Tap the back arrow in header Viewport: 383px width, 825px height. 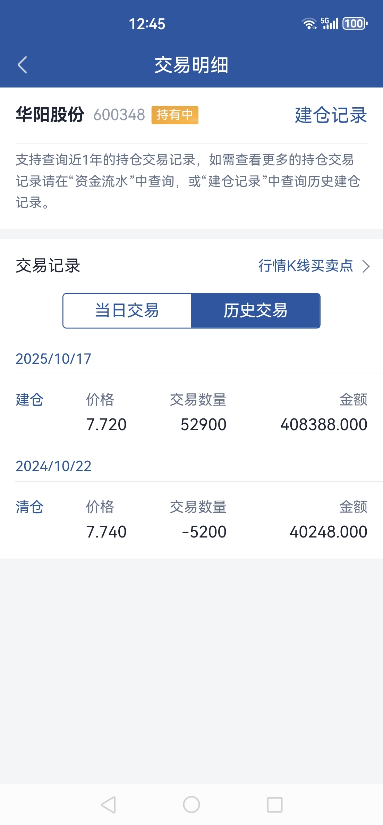coord(23,65)
